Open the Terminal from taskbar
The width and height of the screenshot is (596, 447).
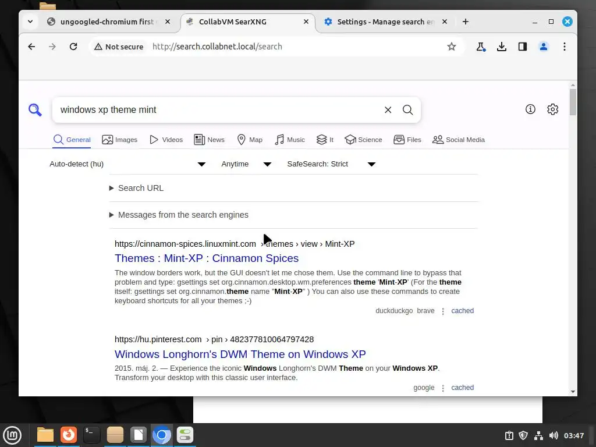pos(91,435)
